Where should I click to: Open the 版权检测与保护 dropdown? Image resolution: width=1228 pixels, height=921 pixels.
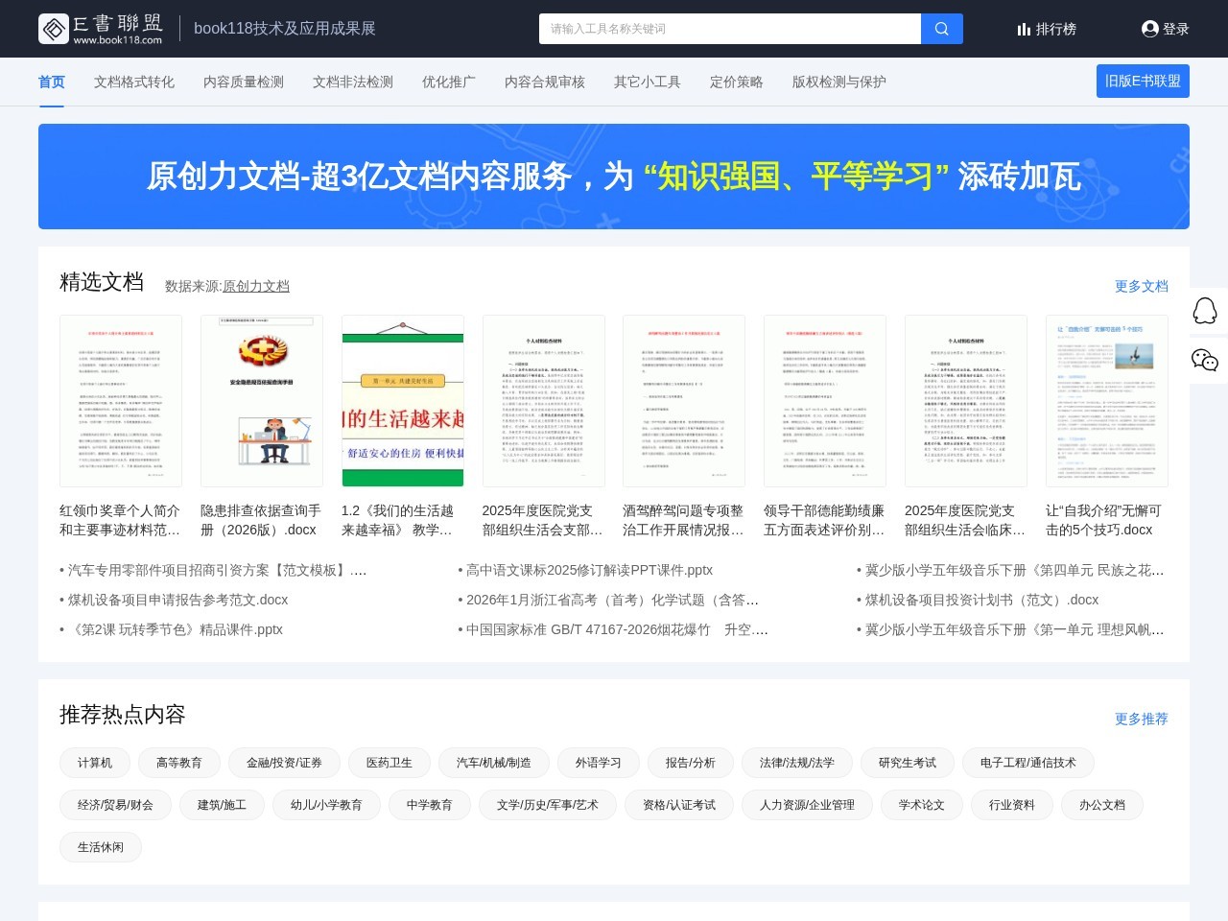click(838, 82)
